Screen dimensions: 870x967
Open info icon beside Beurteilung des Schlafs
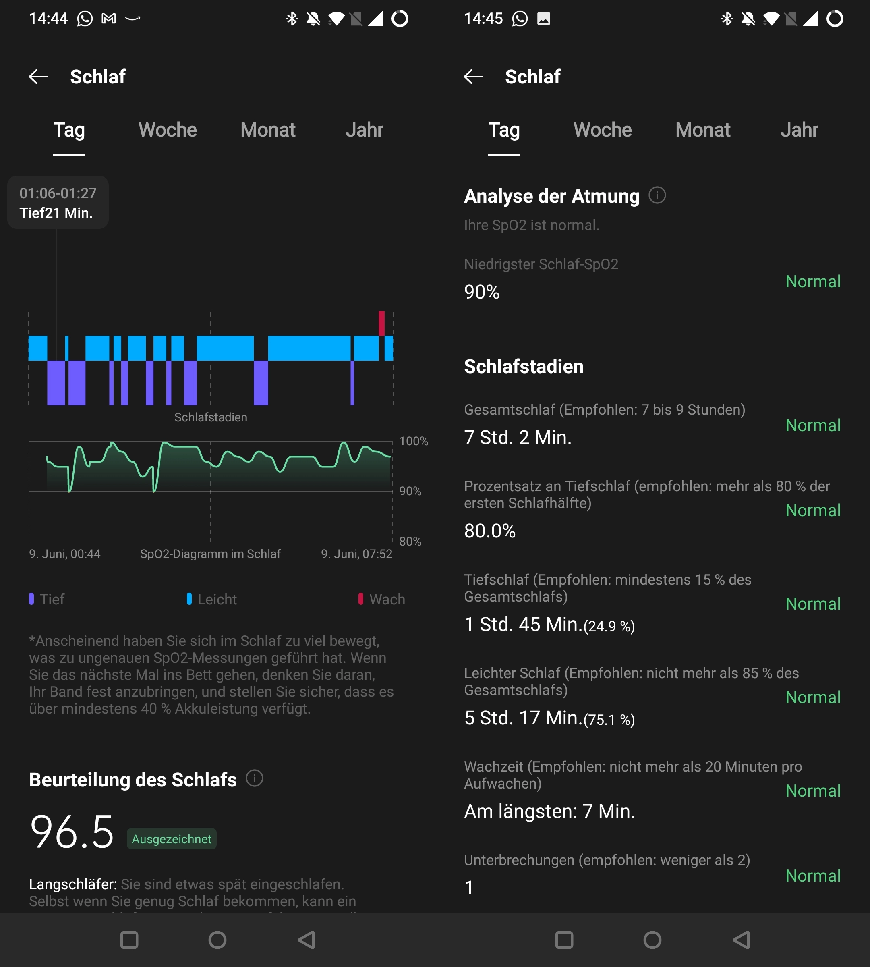(x=254, y=778)
